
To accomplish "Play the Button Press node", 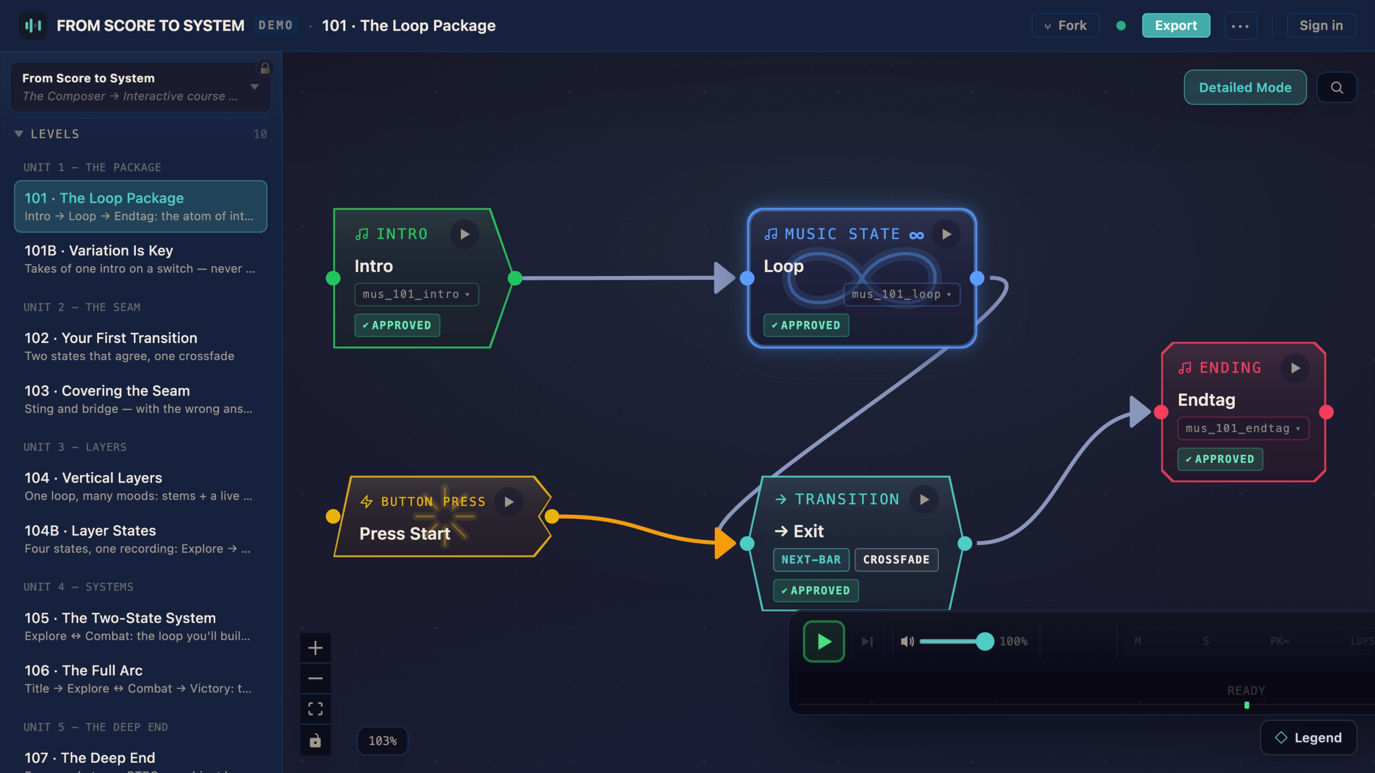I will pos(509,502).
